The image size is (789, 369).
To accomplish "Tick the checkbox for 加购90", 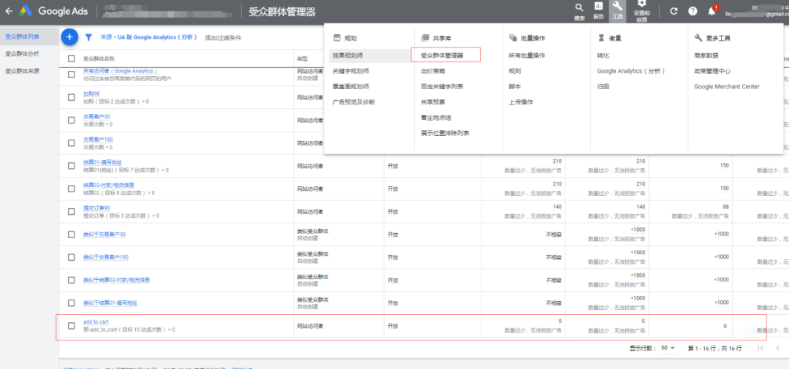I will pos(71,97).
